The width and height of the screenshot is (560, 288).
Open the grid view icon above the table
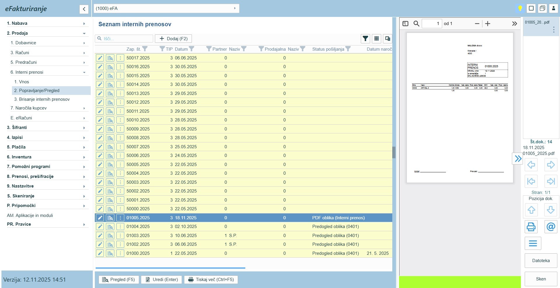point(377,38)
